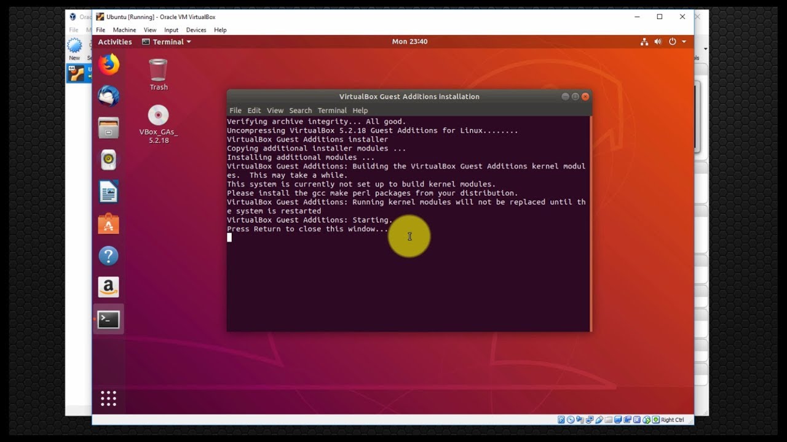This screenshot has width=787, height=442.
Task: Launch LibreOffice Writer from the dock
Action: [x=109, y=192]
